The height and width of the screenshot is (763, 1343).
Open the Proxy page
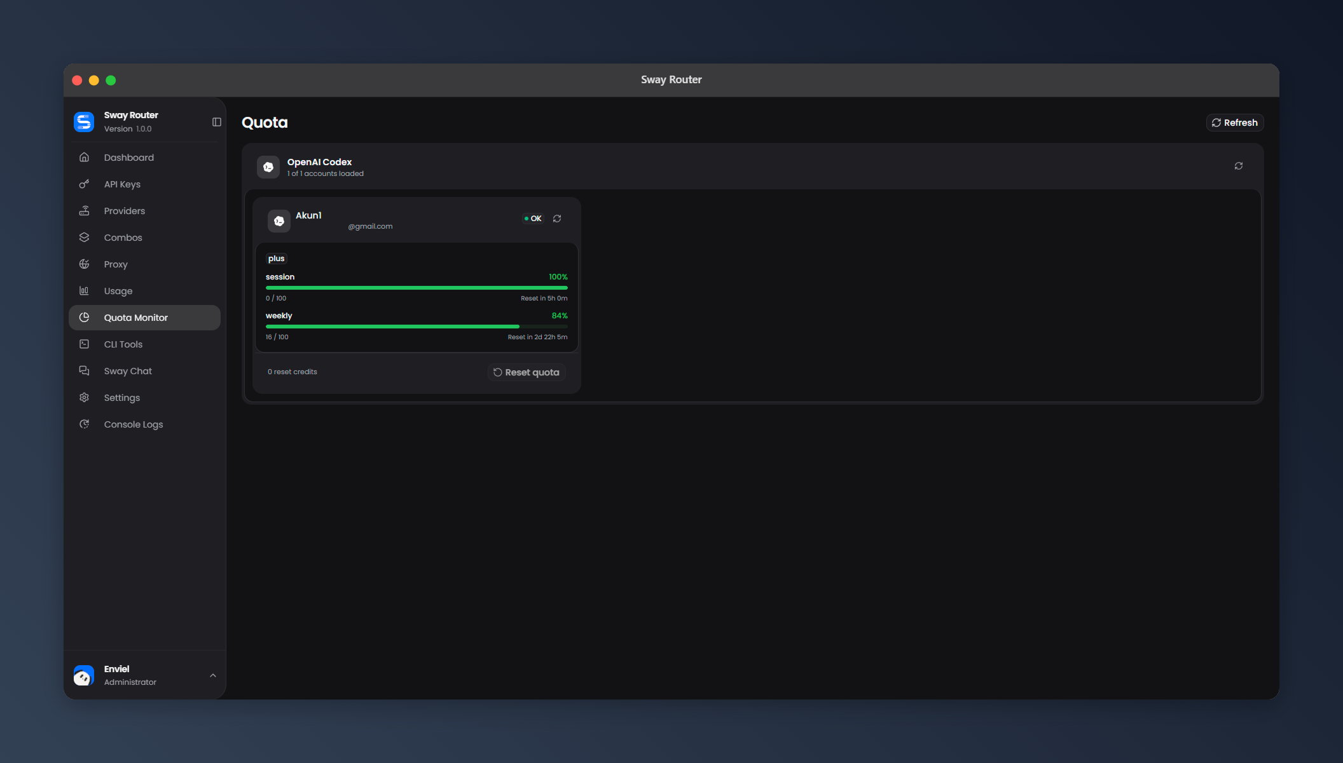[x=144, y=264]
